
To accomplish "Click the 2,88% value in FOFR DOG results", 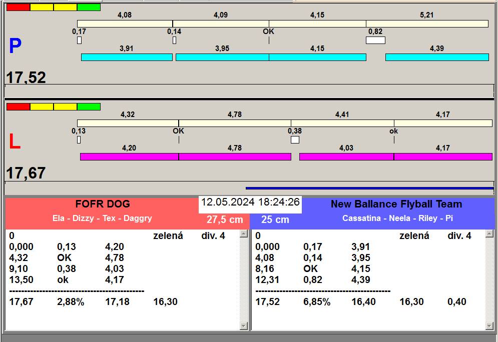I will [71, 301].
